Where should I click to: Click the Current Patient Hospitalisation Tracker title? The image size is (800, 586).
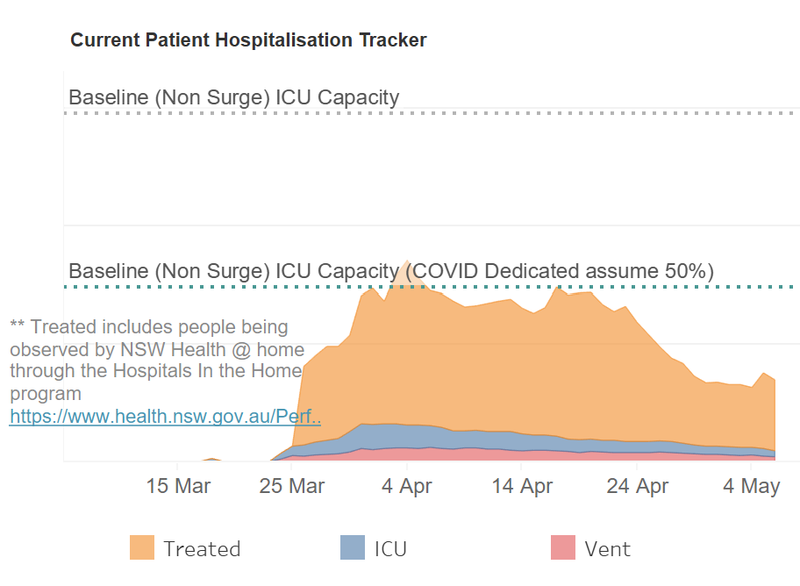click(248, 39)
